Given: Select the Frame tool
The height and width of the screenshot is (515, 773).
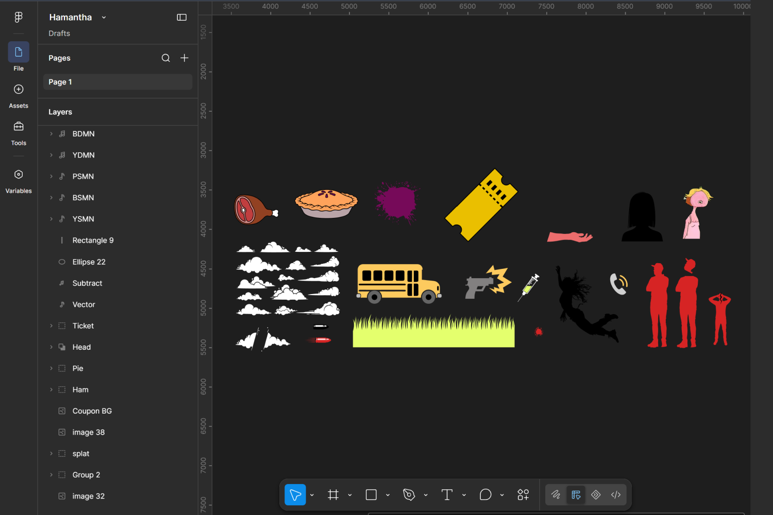Looking at the screenshot, I should point(333,495).
